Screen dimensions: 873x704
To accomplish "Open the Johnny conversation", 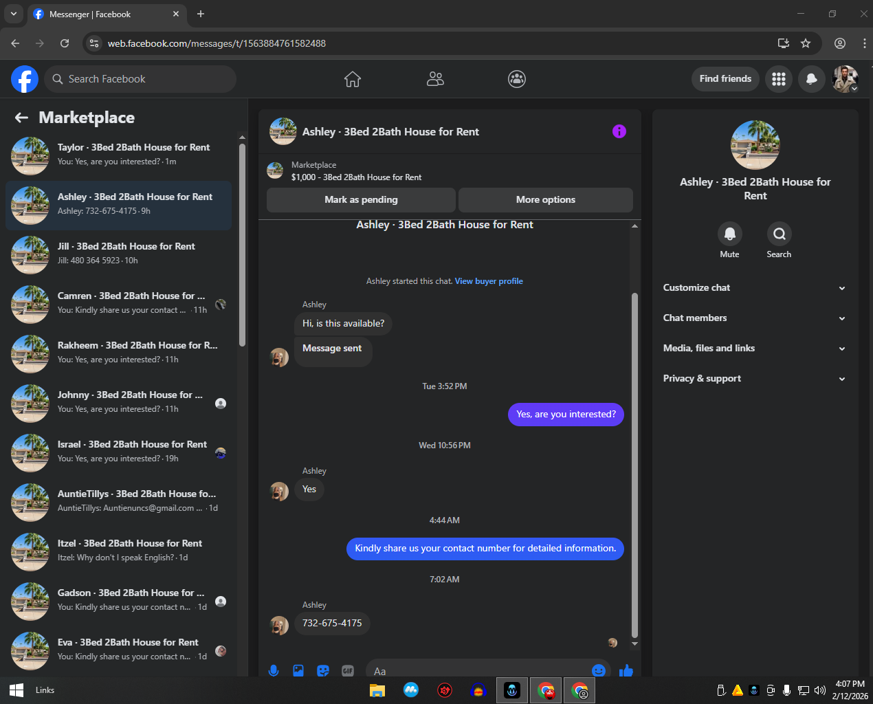I will point(118,404).
